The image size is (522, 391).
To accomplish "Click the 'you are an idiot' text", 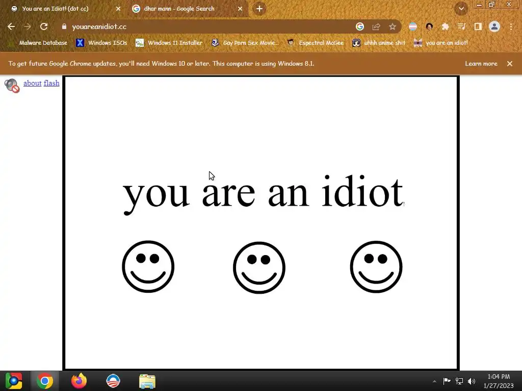I will pyautogui.click(x=263, y=194).
